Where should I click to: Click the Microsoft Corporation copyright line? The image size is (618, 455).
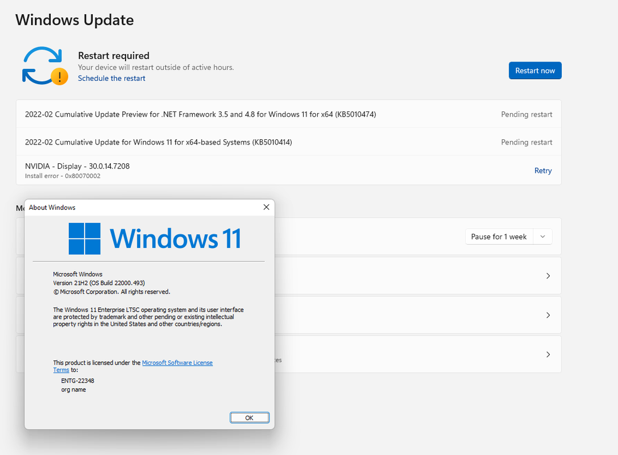tap(111, 292)
